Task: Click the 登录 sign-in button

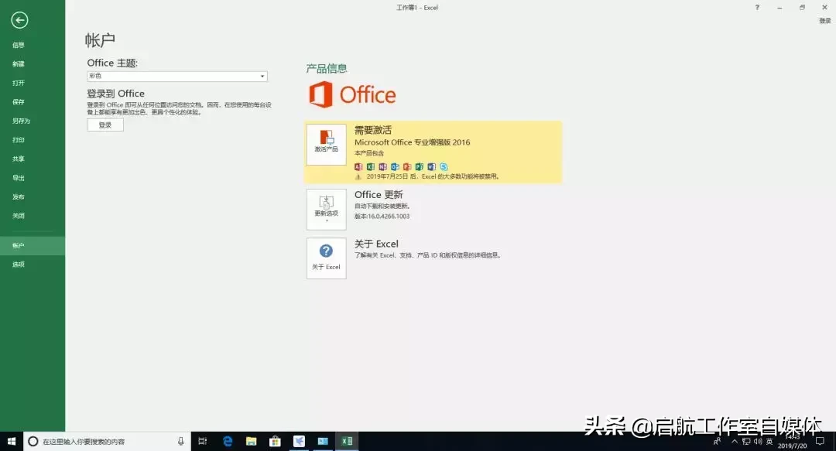Action: 104,124
